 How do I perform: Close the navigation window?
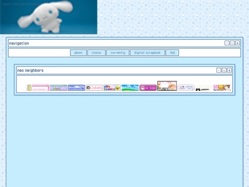(237, 43)
